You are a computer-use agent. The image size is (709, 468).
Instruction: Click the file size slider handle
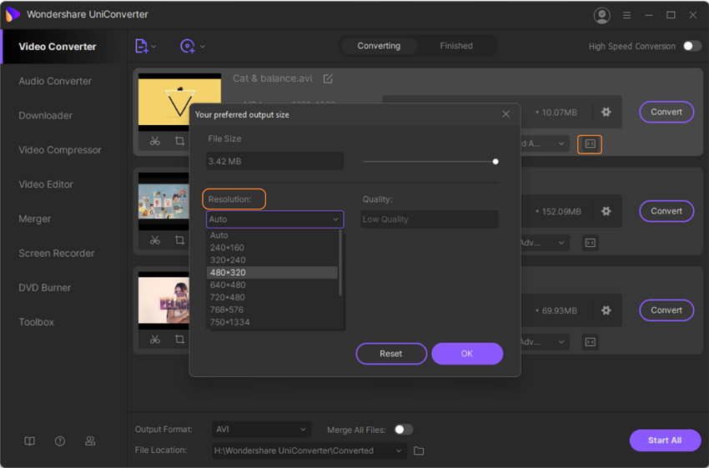point(495,162)
